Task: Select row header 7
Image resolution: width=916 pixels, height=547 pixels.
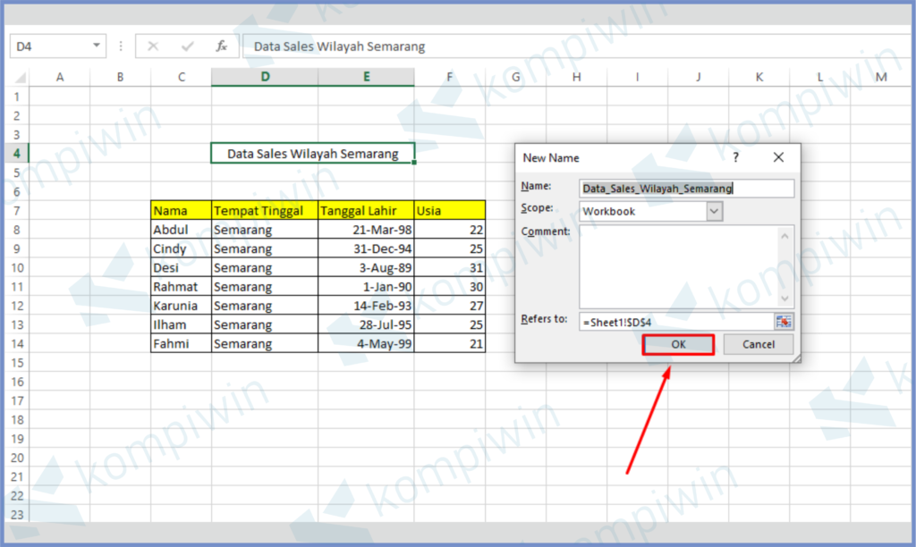Action: (16, 211)
